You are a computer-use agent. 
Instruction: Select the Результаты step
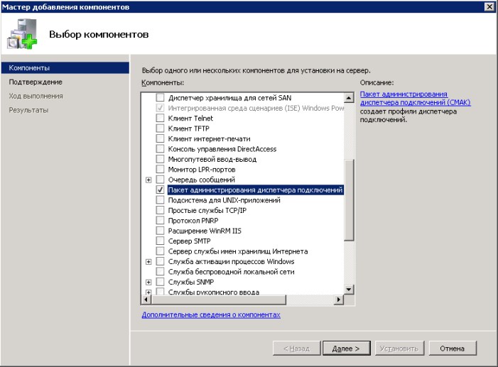pyautogui.click(x=28, y=110)
